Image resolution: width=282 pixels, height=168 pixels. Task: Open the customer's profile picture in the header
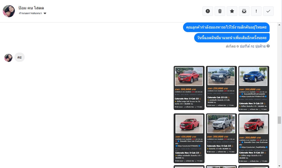(x=9, y=11)
